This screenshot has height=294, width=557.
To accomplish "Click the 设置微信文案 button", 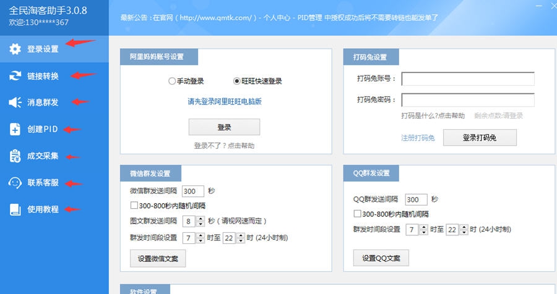I will (158, 259).
